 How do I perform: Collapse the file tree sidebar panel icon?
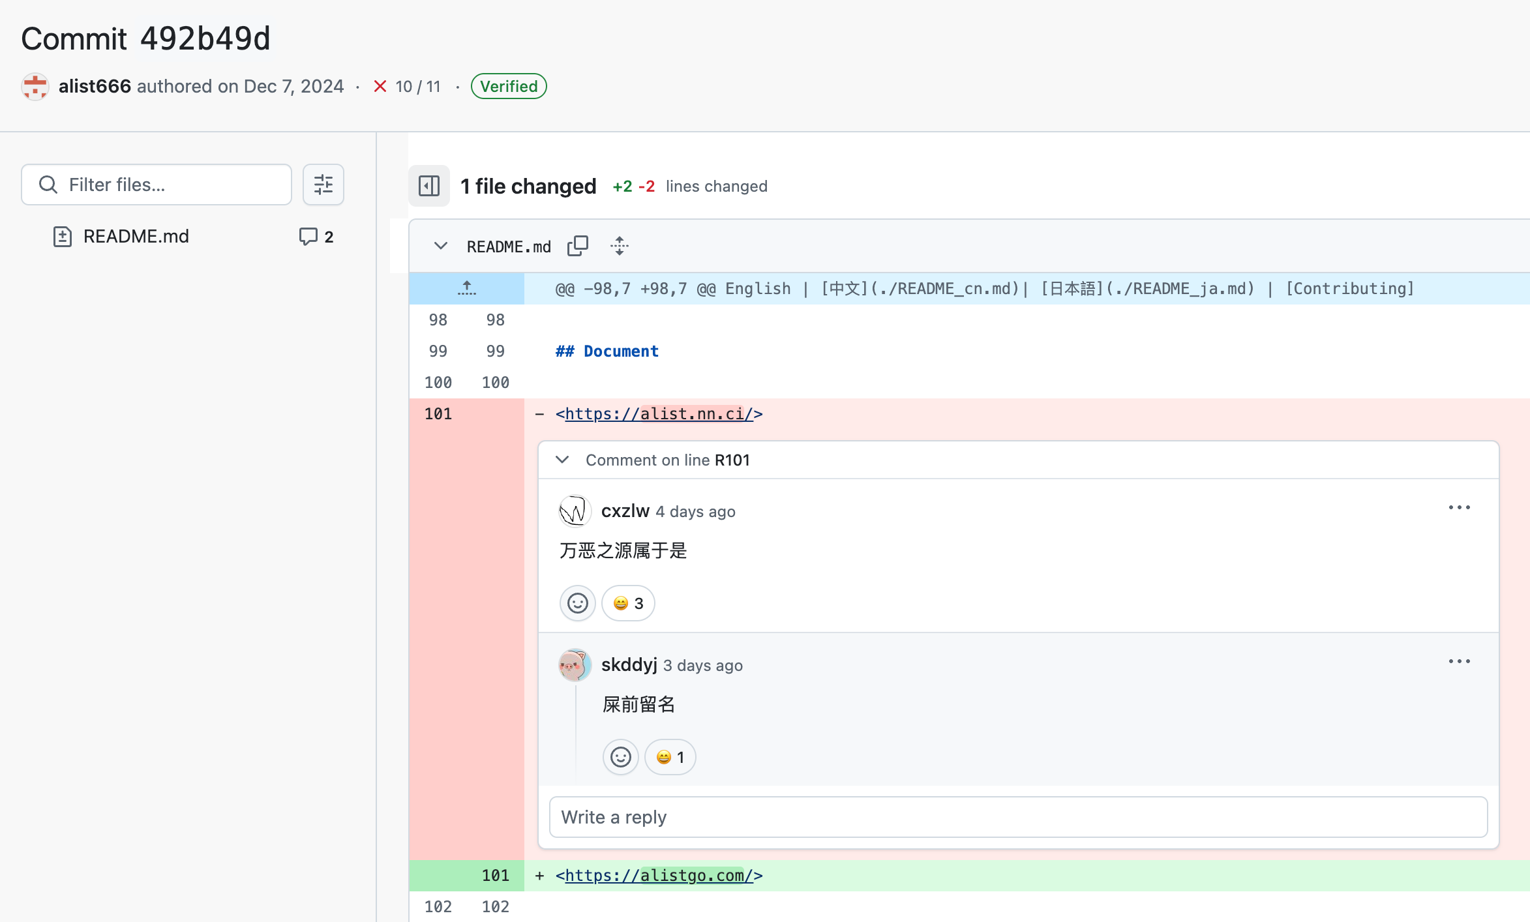[x=428, y=186]
